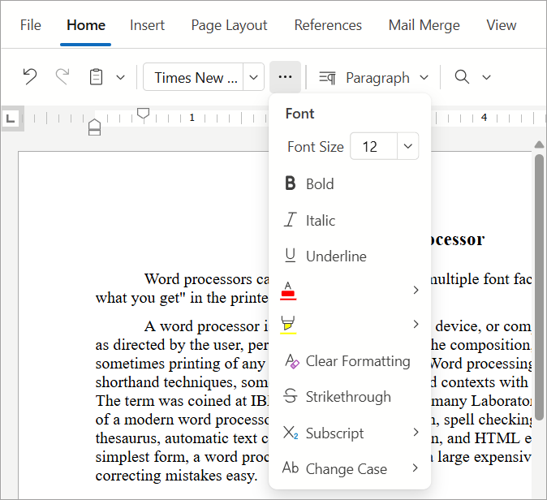Open the Paste options dropdown arrow

[x=120, y=77]
